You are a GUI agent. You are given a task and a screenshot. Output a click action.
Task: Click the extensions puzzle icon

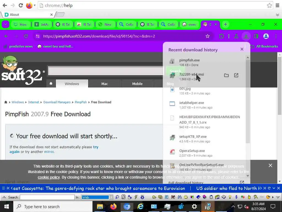(x=222, y=36)
